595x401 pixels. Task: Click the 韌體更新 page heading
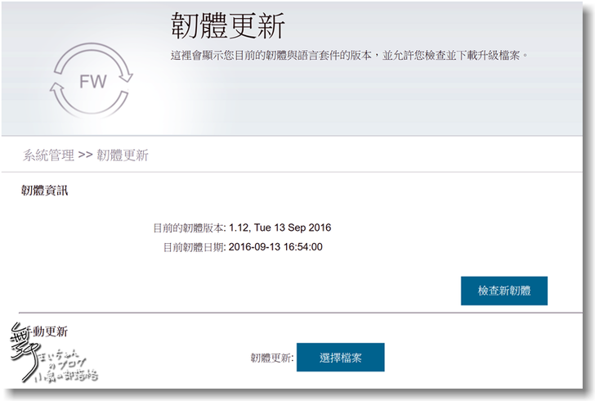coord(228,25)
